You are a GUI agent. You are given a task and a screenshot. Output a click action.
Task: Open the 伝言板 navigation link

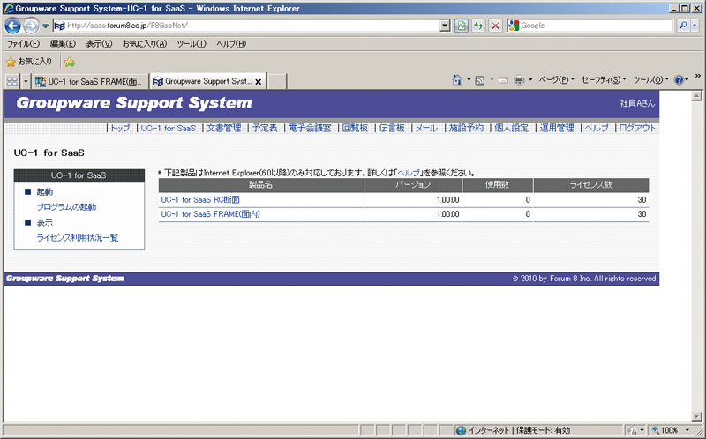click(392, 128)
